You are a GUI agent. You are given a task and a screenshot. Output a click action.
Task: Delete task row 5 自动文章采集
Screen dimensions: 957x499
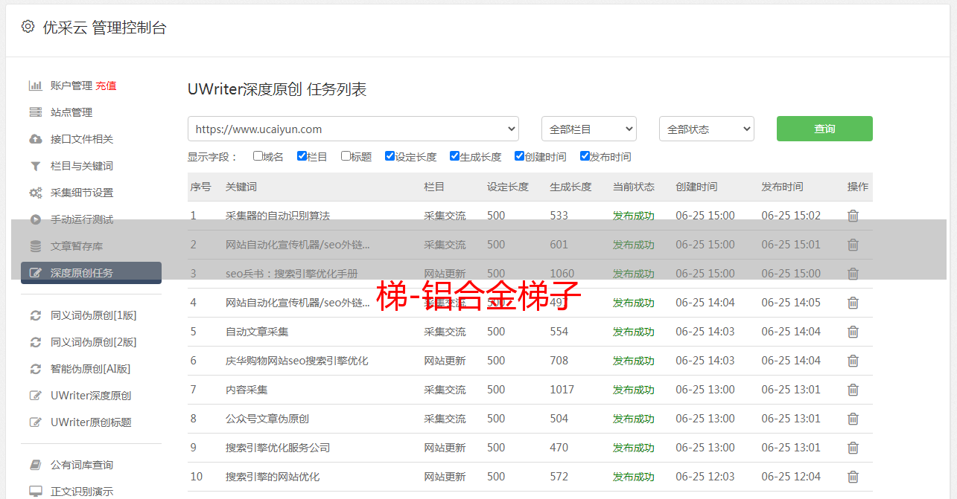[x=853, y=332]
